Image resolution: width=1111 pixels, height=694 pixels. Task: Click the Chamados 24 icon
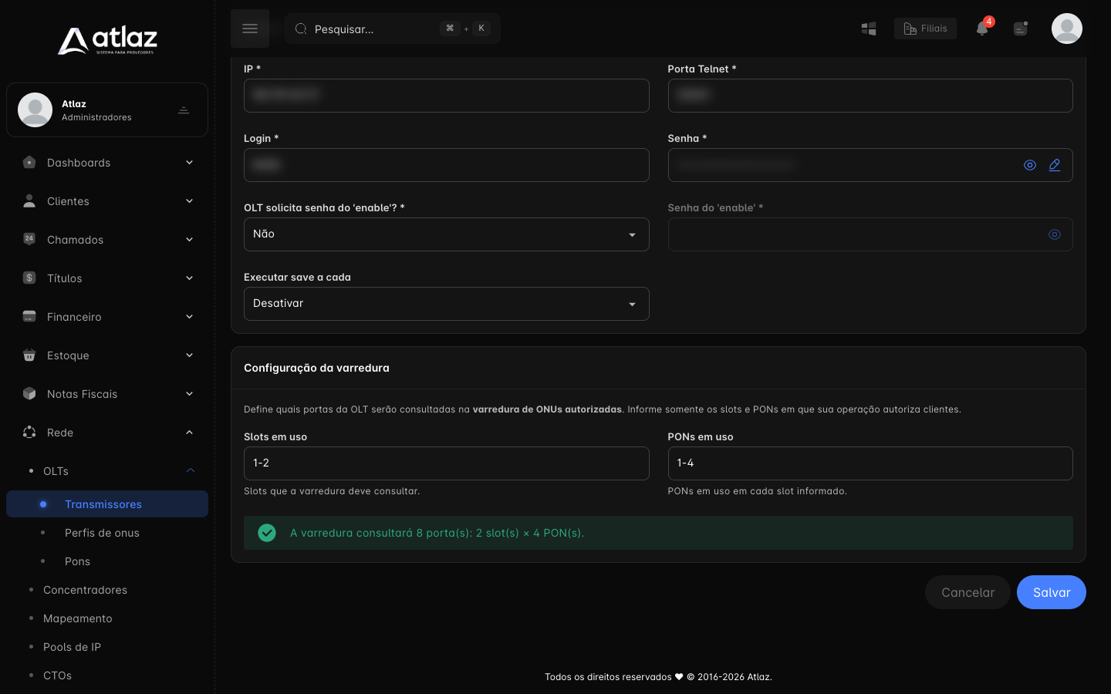click(x=29, y=239)
